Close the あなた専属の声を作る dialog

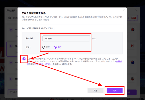point(124,11)
